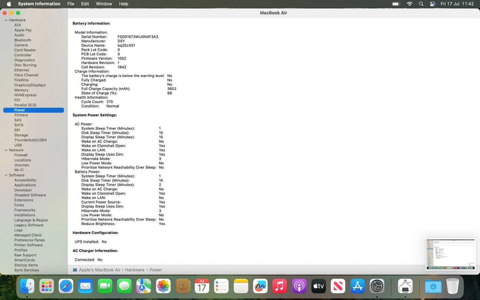
Task: Open the Apple menu
Action: [x=9, y=4]
